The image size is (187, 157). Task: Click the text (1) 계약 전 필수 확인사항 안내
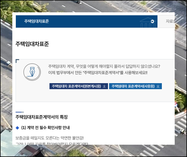point(45,128)
